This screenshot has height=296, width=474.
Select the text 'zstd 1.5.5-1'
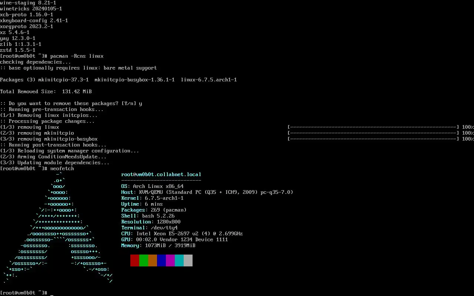(18, 50)
